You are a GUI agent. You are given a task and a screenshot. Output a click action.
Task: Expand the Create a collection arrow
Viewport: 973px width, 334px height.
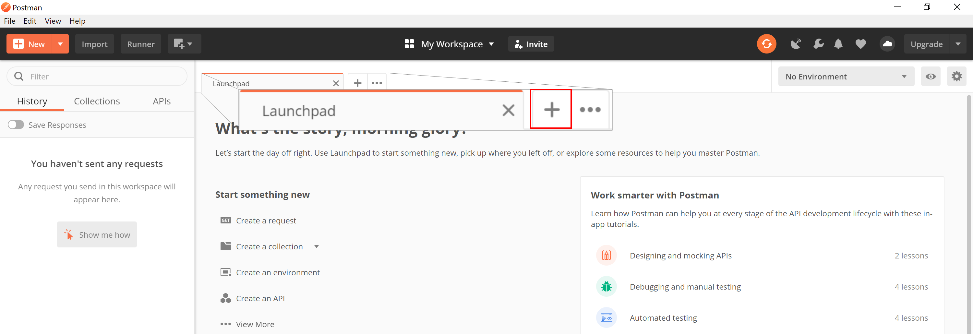click(x=317, y=247)
